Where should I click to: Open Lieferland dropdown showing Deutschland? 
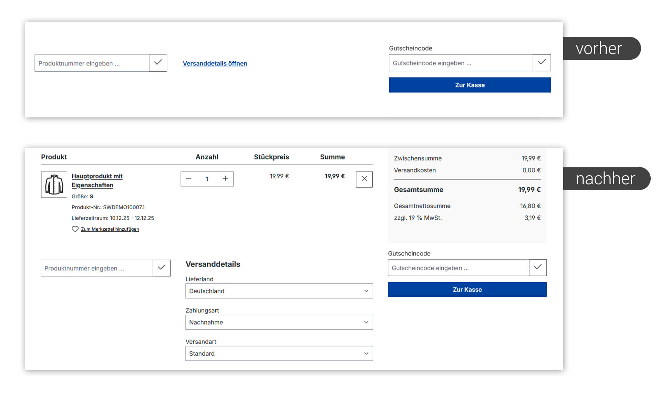(x=279, y=291)
